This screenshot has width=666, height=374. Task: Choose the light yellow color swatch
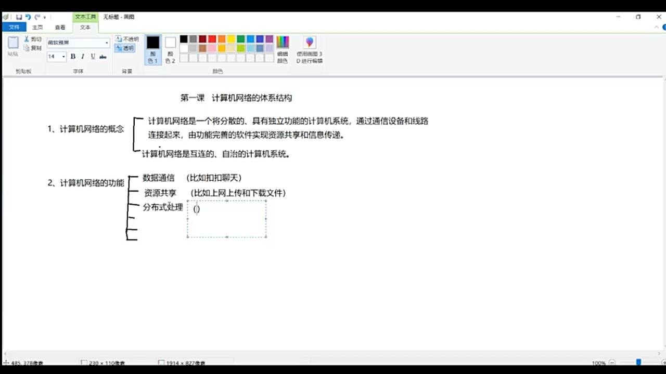[231, 48]
